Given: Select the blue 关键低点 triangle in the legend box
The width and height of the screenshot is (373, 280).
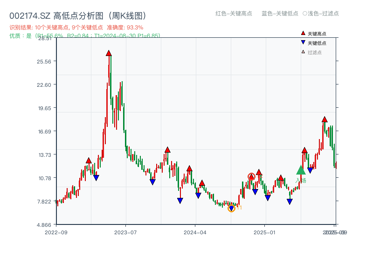Looking at the screenshot, I should tap(303, 42).
